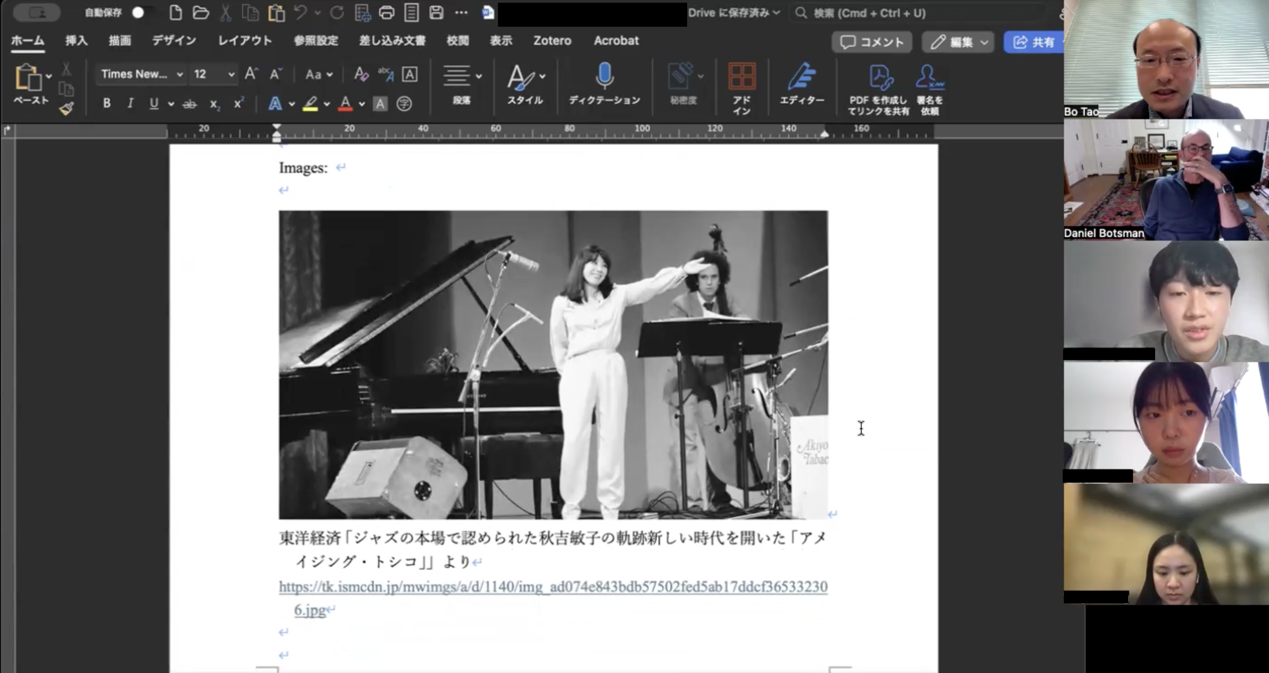Open the Drive に保存済み dropdown
The width and height of the screenshot is (1269, 673).
tap(734, 13)
